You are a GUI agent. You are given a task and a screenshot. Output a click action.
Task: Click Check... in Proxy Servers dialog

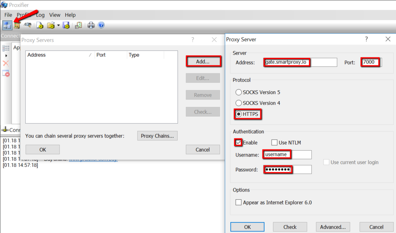pos(203,112)
